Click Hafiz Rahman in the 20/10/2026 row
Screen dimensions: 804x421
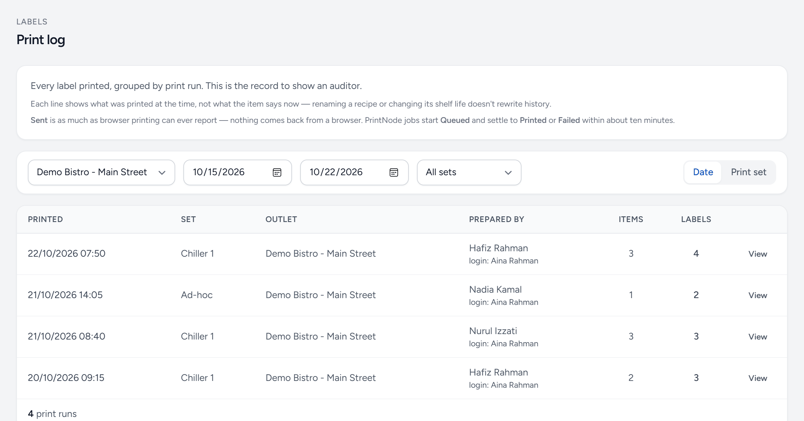point(498,372)
